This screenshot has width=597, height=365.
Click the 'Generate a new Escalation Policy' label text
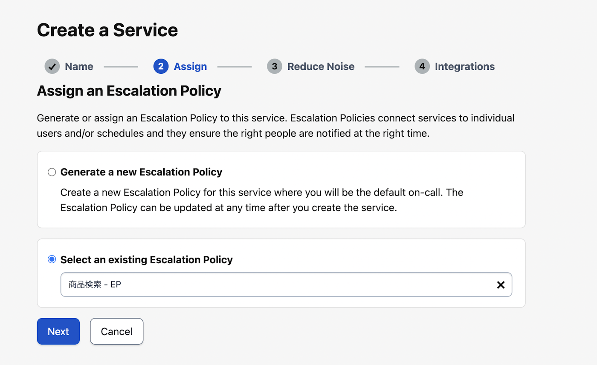pos(141,172)
